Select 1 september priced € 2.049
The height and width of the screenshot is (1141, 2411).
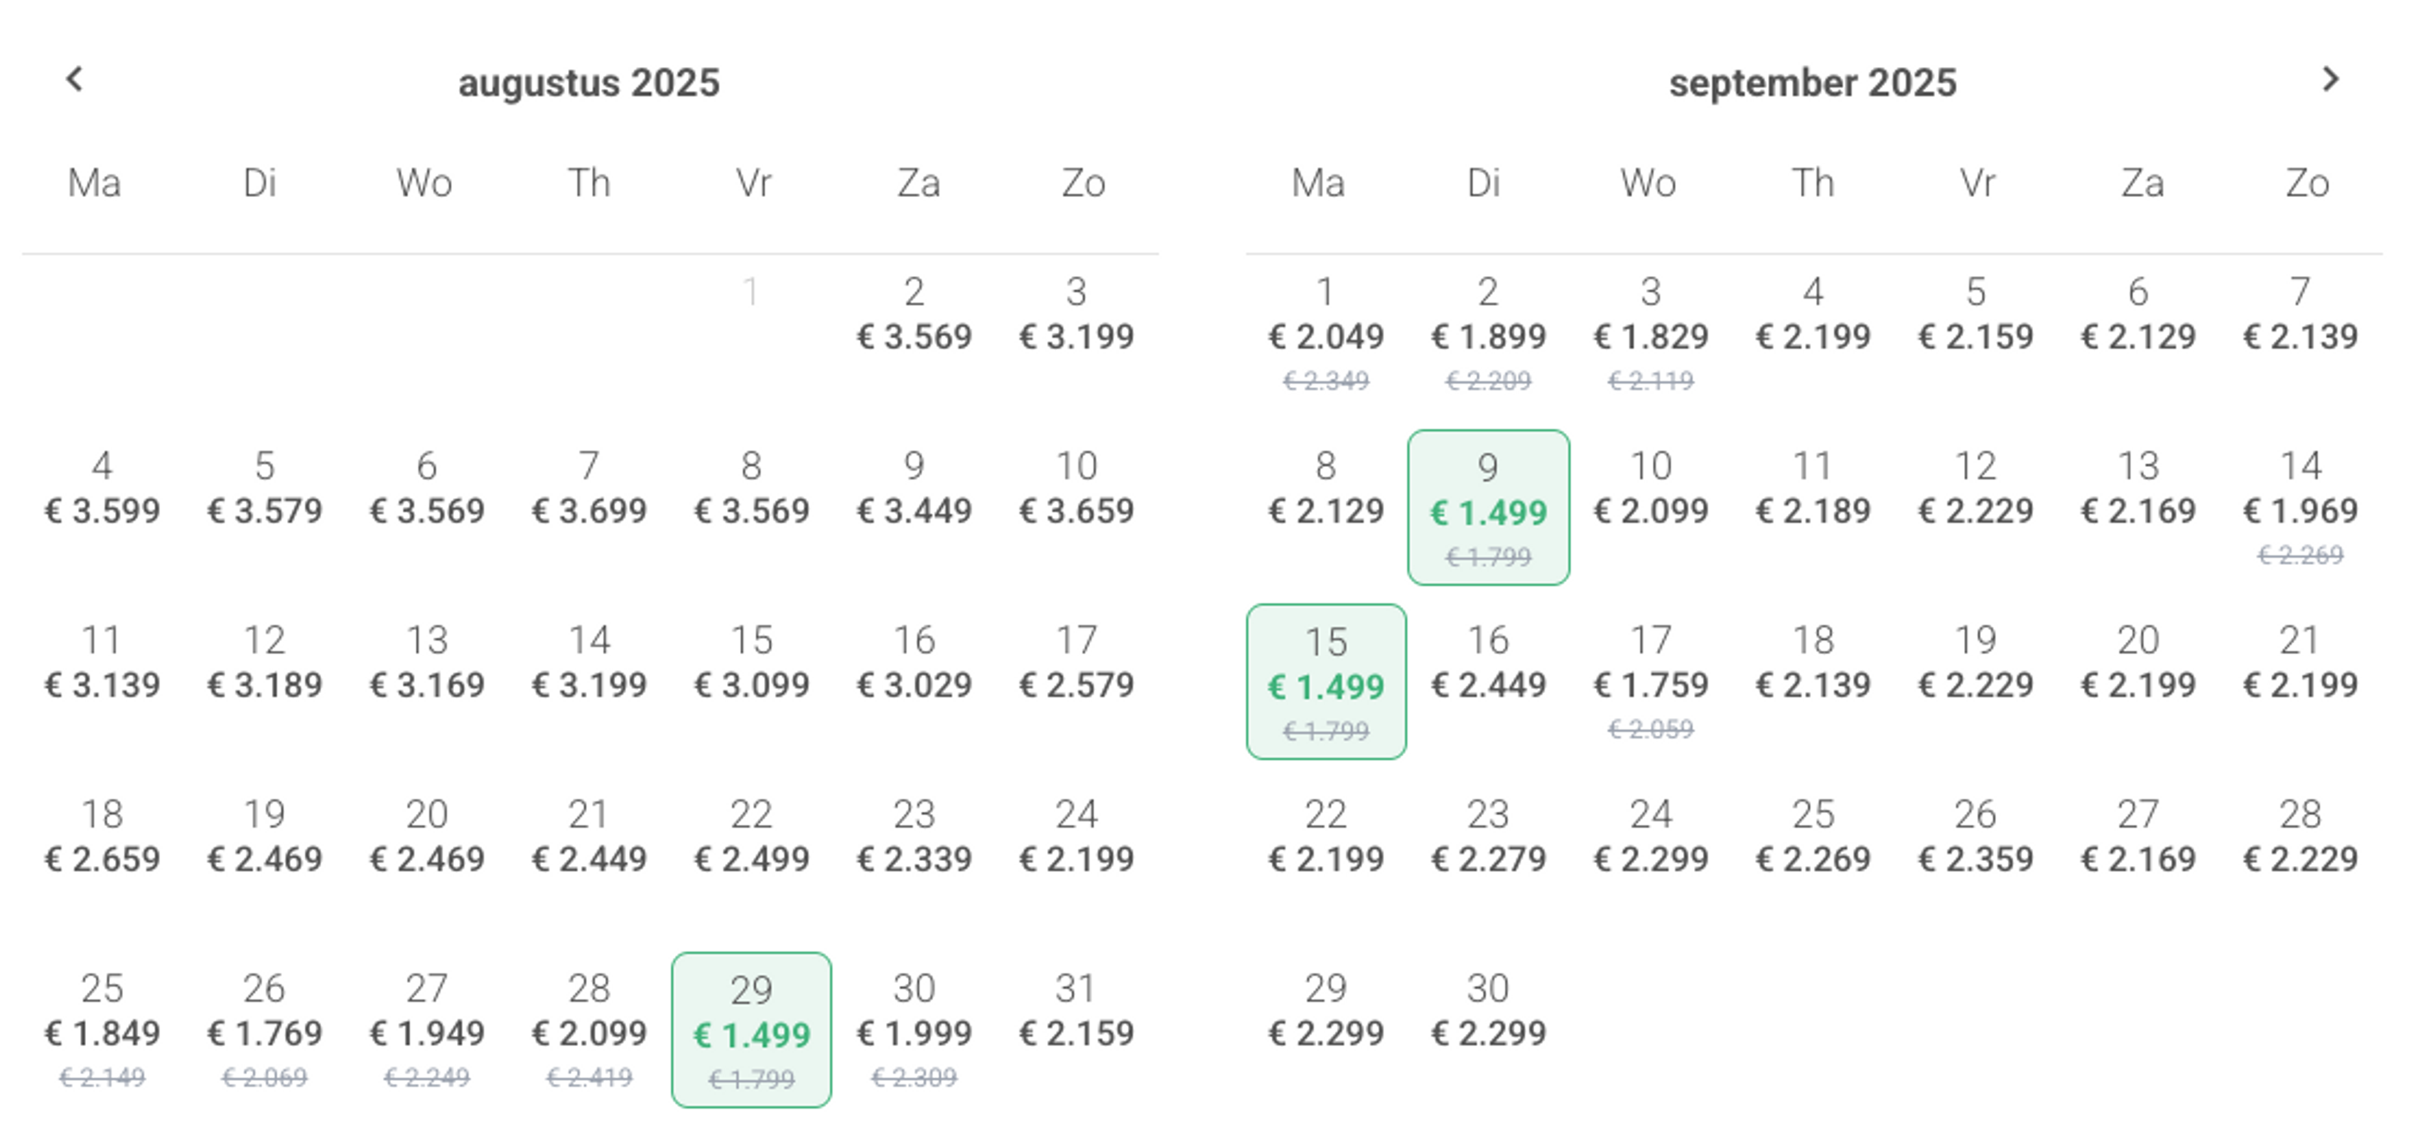click(1325, 332)
